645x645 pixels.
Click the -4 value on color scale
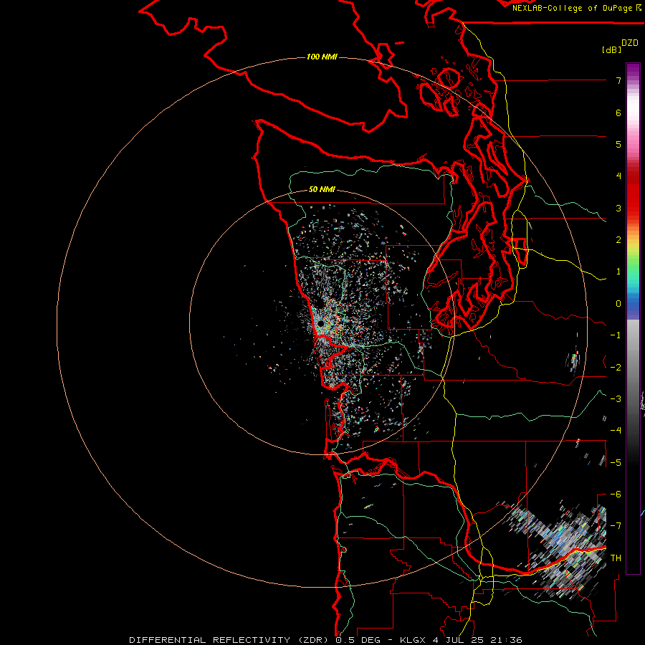coord(616,431)
